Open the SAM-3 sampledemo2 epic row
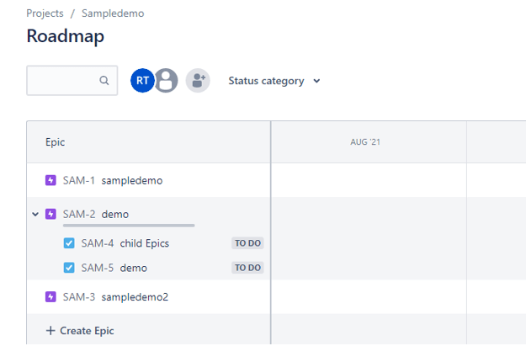526x346 pixels. (x=135, y=297)
